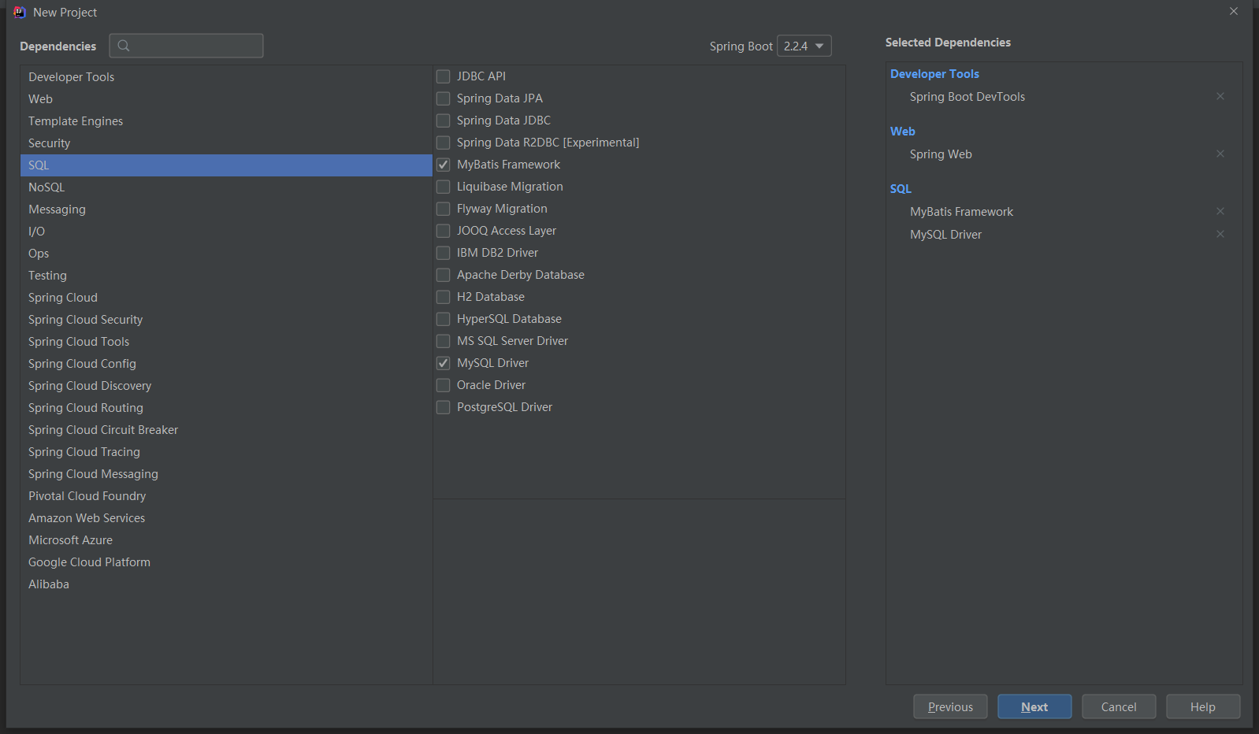Select the Security category
1259x734 pixels.
click(226, 143)
